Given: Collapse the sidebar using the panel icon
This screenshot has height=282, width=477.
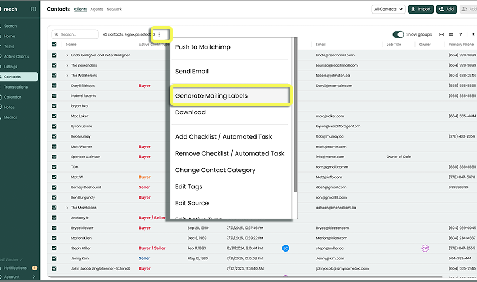Looking at the screenshot, I should [33, 9].
